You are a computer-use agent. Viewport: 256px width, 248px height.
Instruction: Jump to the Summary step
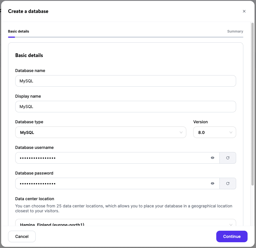[235, 31]
